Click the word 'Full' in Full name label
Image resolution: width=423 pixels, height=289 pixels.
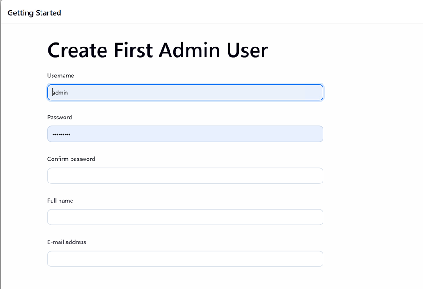[53, 201]
